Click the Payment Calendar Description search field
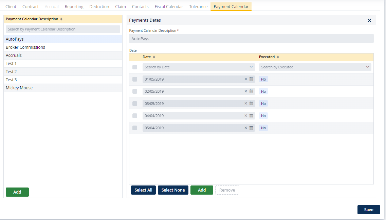Image resolution: width=386 pixels, height=220 pixels. point(63,29)
